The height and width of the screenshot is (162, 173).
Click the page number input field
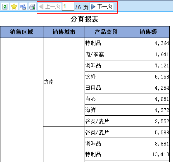[x=68, y=6]
